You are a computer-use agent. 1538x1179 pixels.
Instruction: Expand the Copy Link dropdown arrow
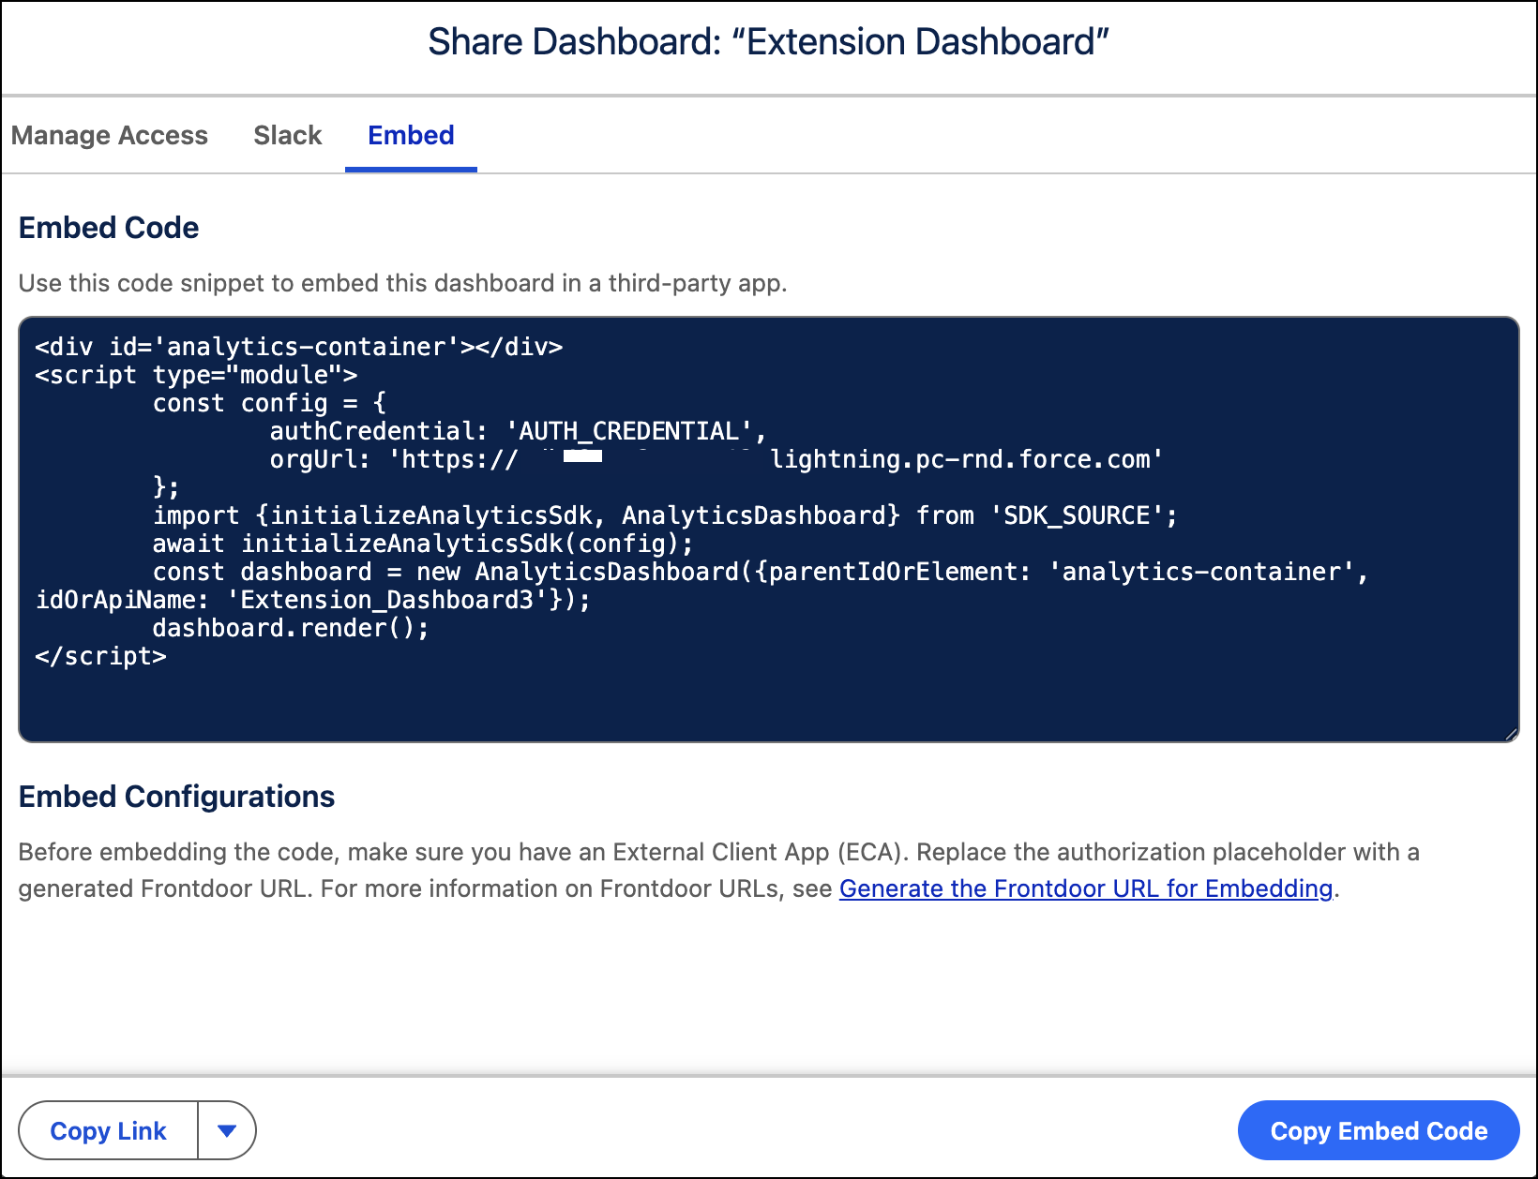(x=227, y=1130)
